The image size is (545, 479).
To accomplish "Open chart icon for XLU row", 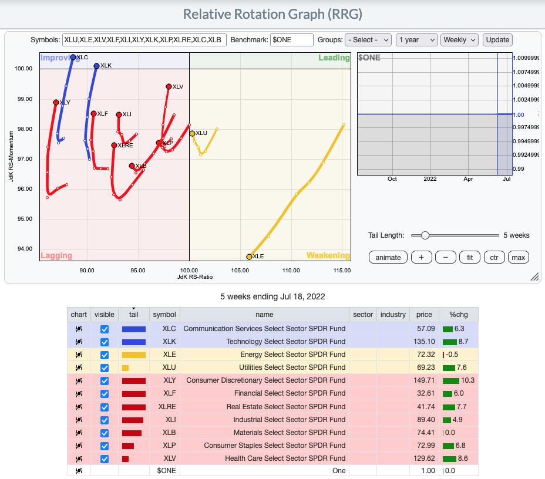I will pyautogui.click(x=79, y=367).
